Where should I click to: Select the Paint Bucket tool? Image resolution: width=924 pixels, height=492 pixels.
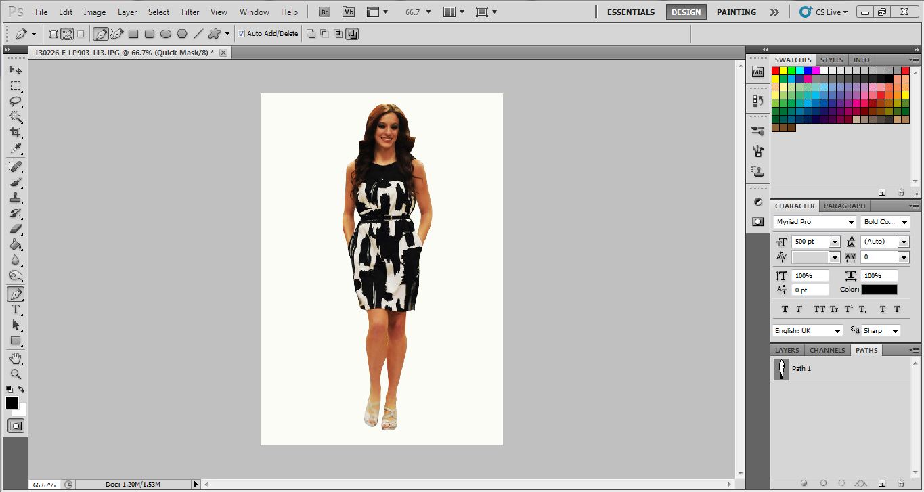click(x=16, y=244)
